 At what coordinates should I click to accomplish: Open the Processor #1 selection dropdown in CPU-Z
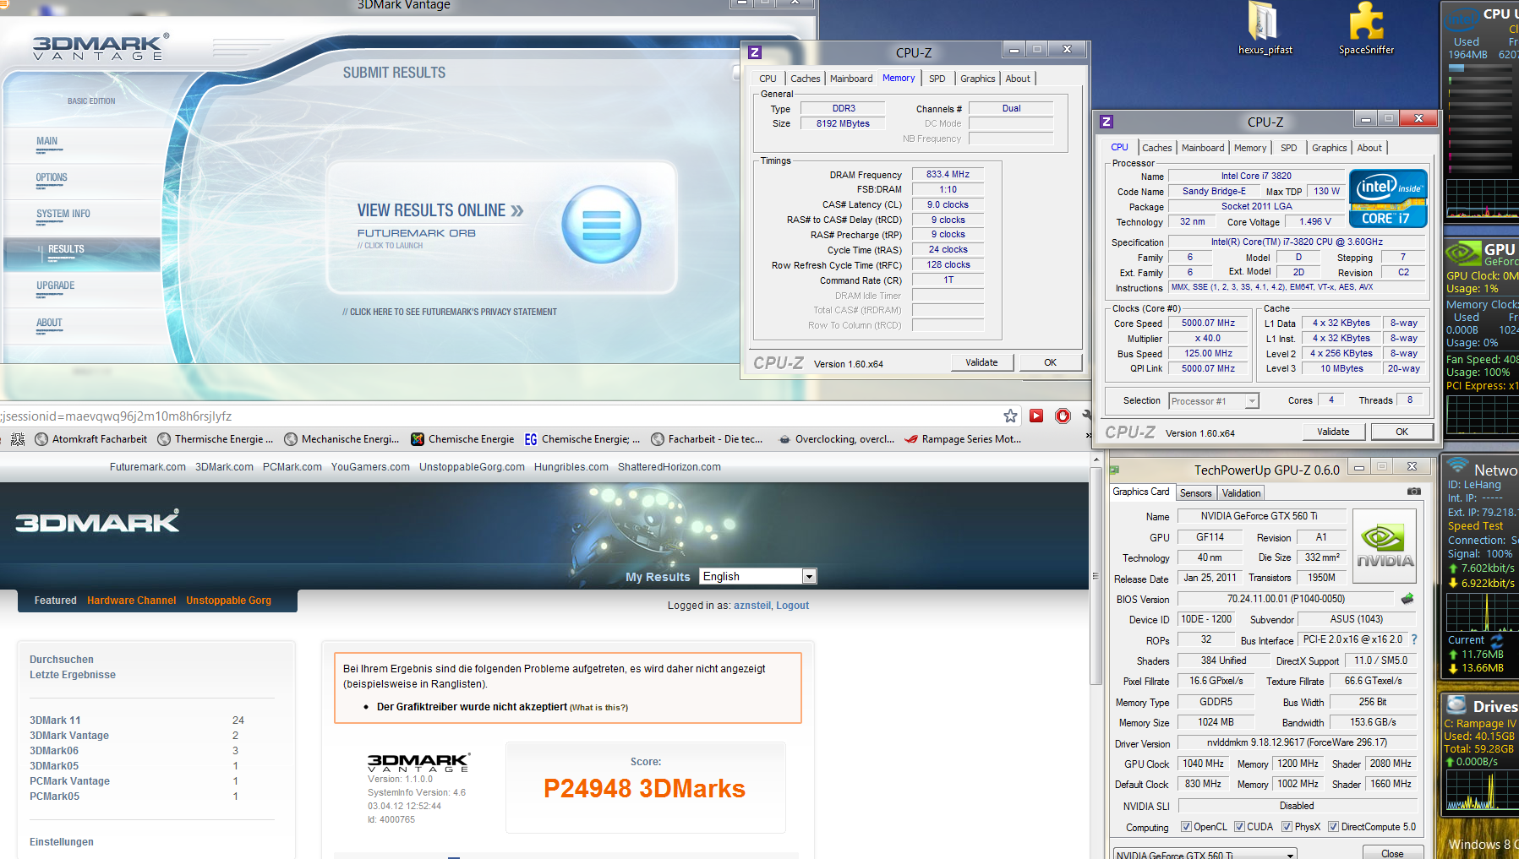[1214, 401]
